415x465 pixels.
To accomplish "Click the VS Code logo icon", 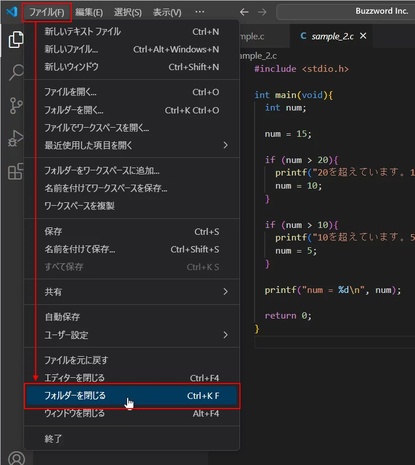I will click(12, 12).
